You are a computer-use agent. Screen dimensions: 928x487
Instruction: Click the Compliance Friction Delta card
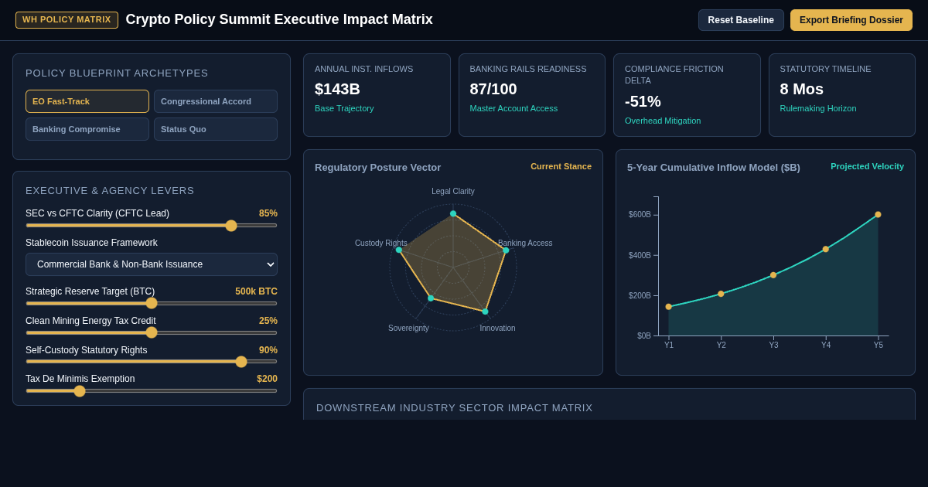[687, 95]
